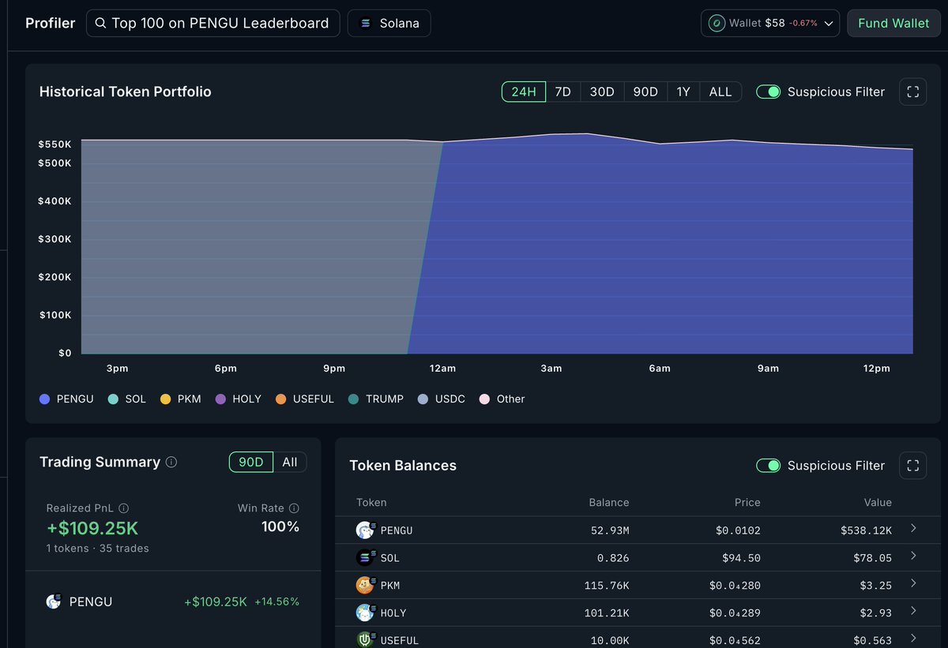Toggle Suspicious Filter on the portfolio chart
Viewport: 948px width, 648px height.
point(768,92)
